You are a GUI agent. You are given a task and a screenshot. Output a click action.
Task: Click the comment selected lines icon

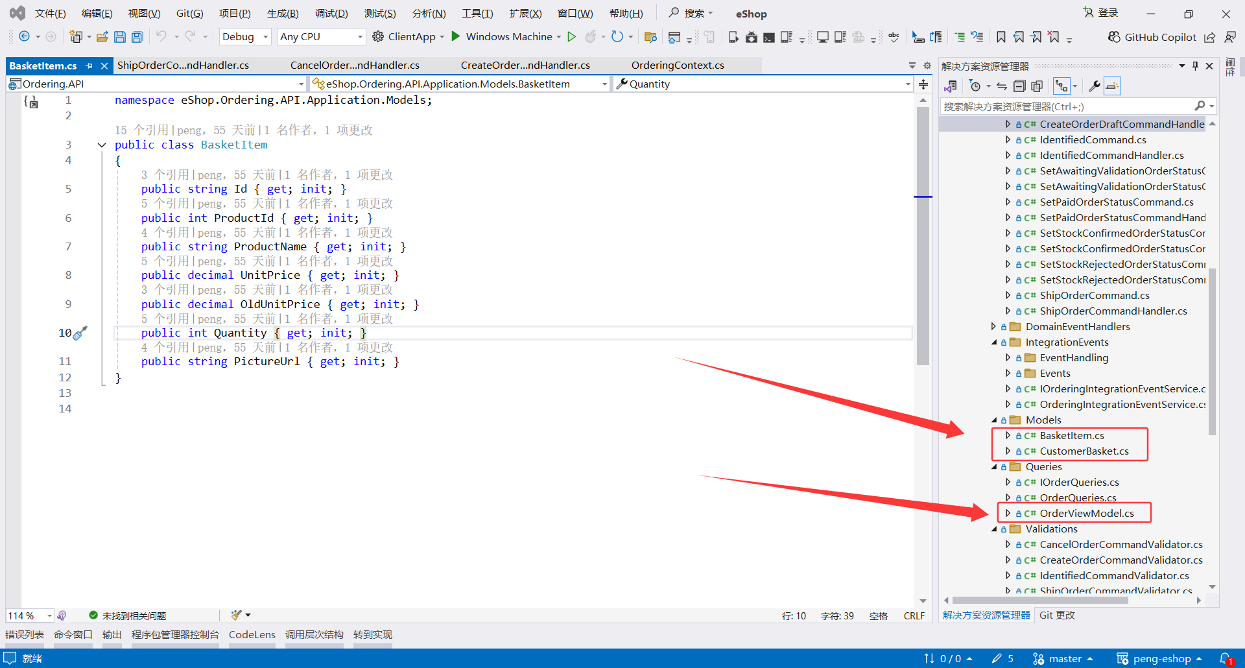960,37
